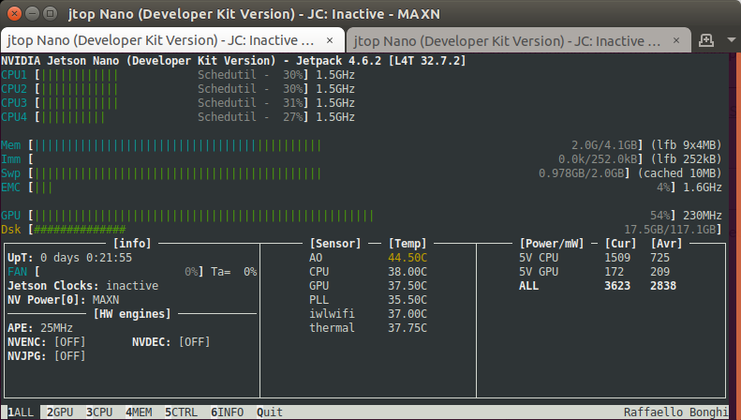Click the CPU2 usage bar
This screenshot has height=420, width=741.
click(x=80, y=89)
